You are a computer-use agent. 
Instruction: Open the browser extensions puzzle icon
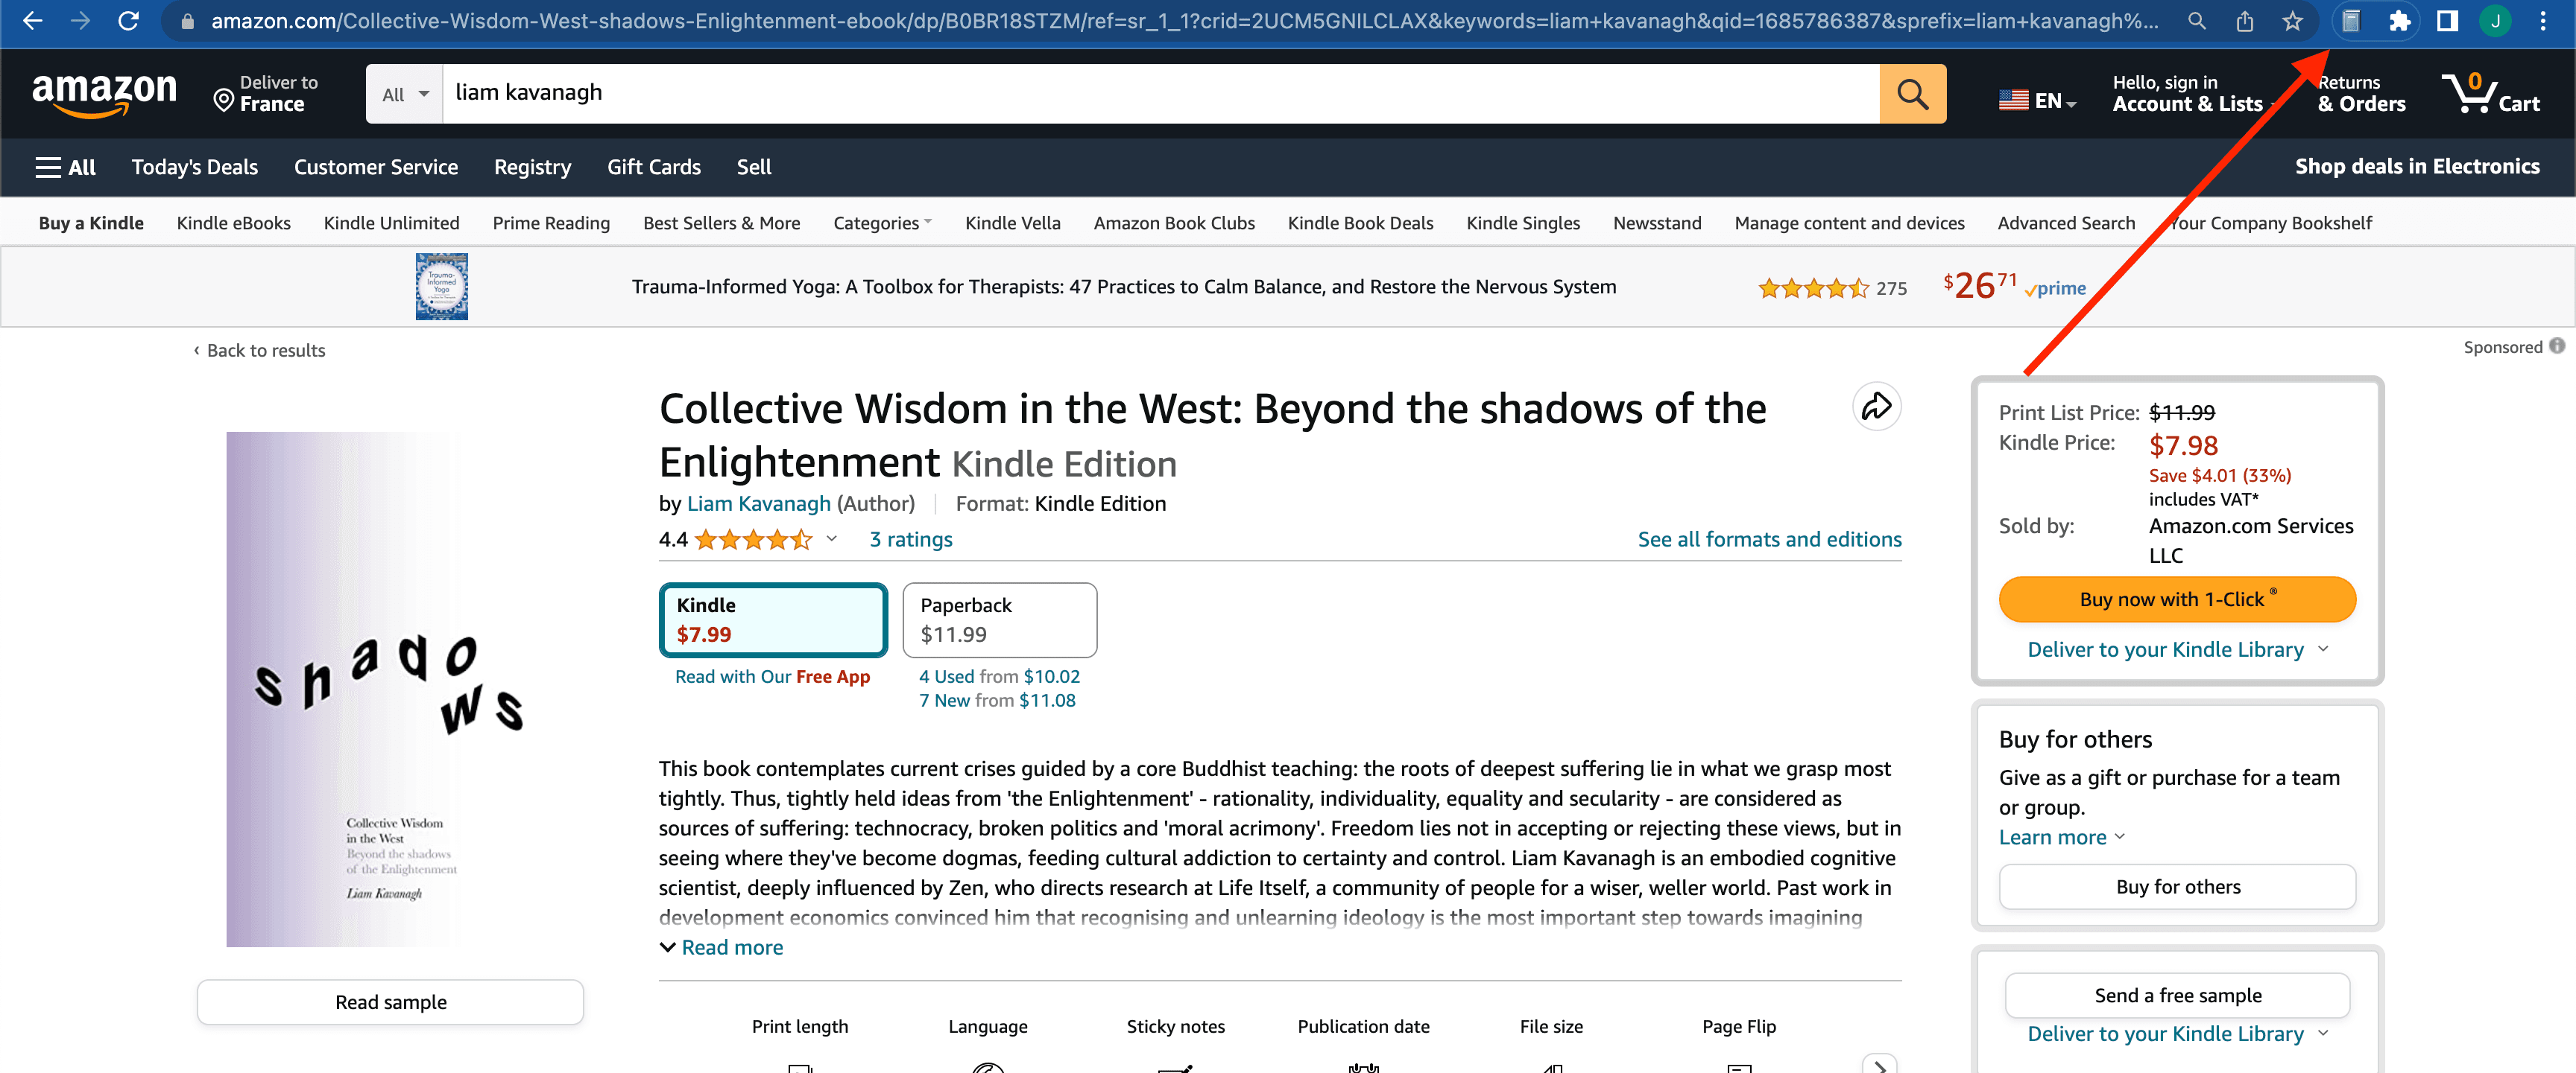(x=2399, y=21)
